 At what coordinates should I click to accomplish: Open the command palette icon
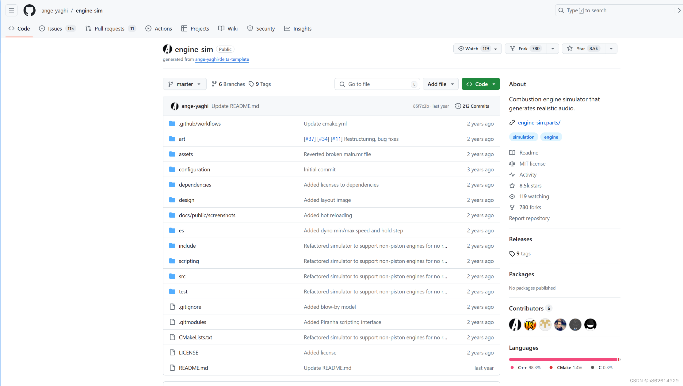pos(680,10)
